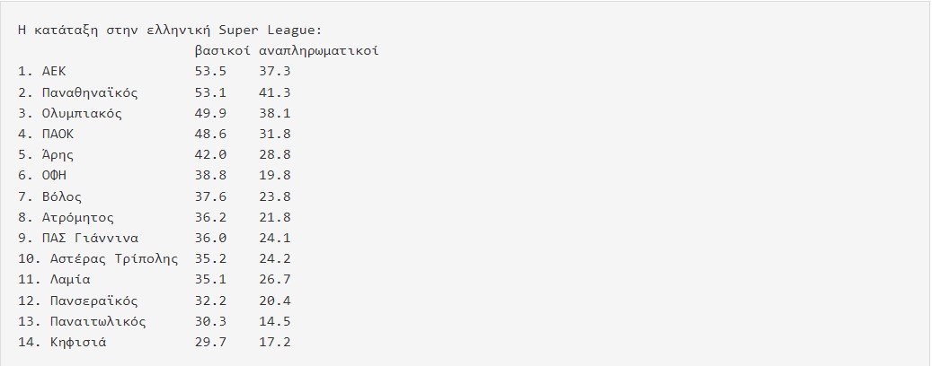
Task: Click the team name Παναιτωλικός
Action: coord(98,321)
